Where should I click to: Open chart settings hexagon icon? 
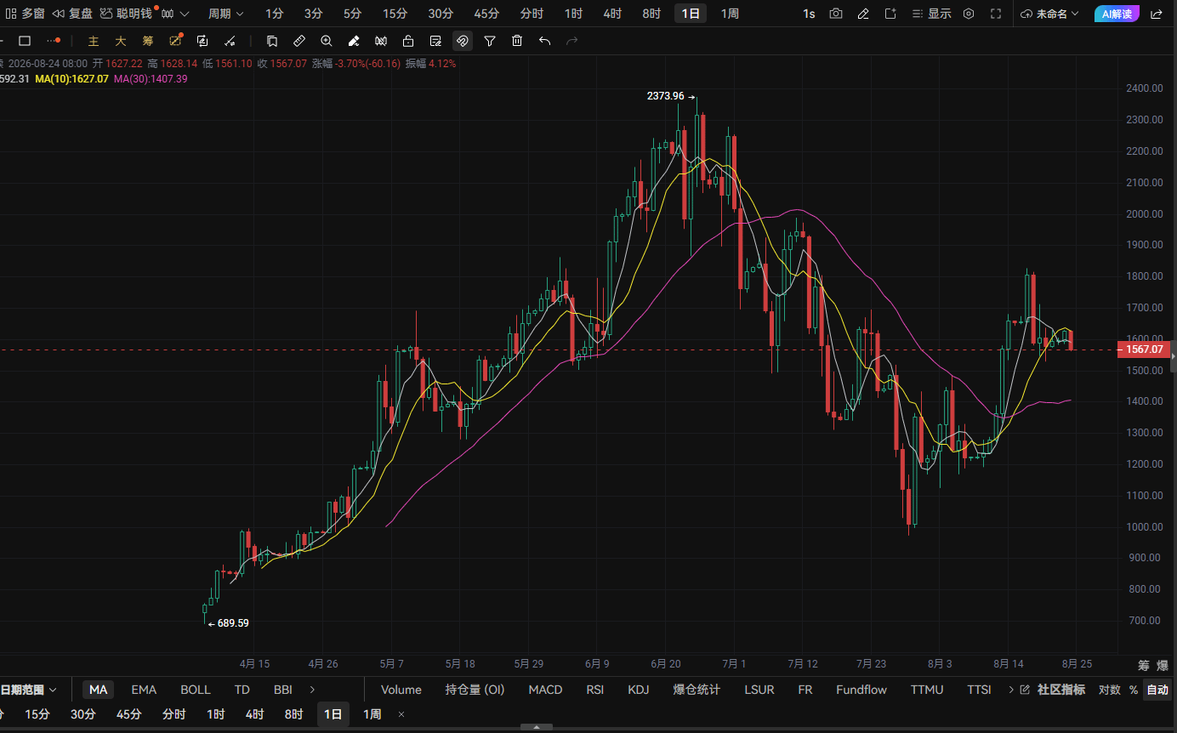pyautogui.click(x=969, y=14)
